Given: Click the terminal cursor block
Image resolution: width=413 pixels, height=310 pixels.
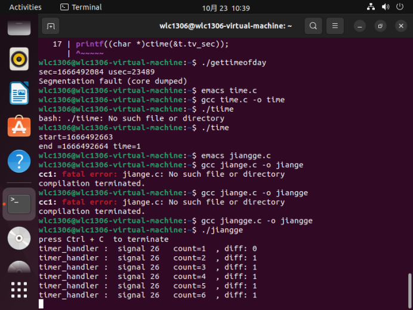Looking at the screenshot, I should tap(41, 304).
